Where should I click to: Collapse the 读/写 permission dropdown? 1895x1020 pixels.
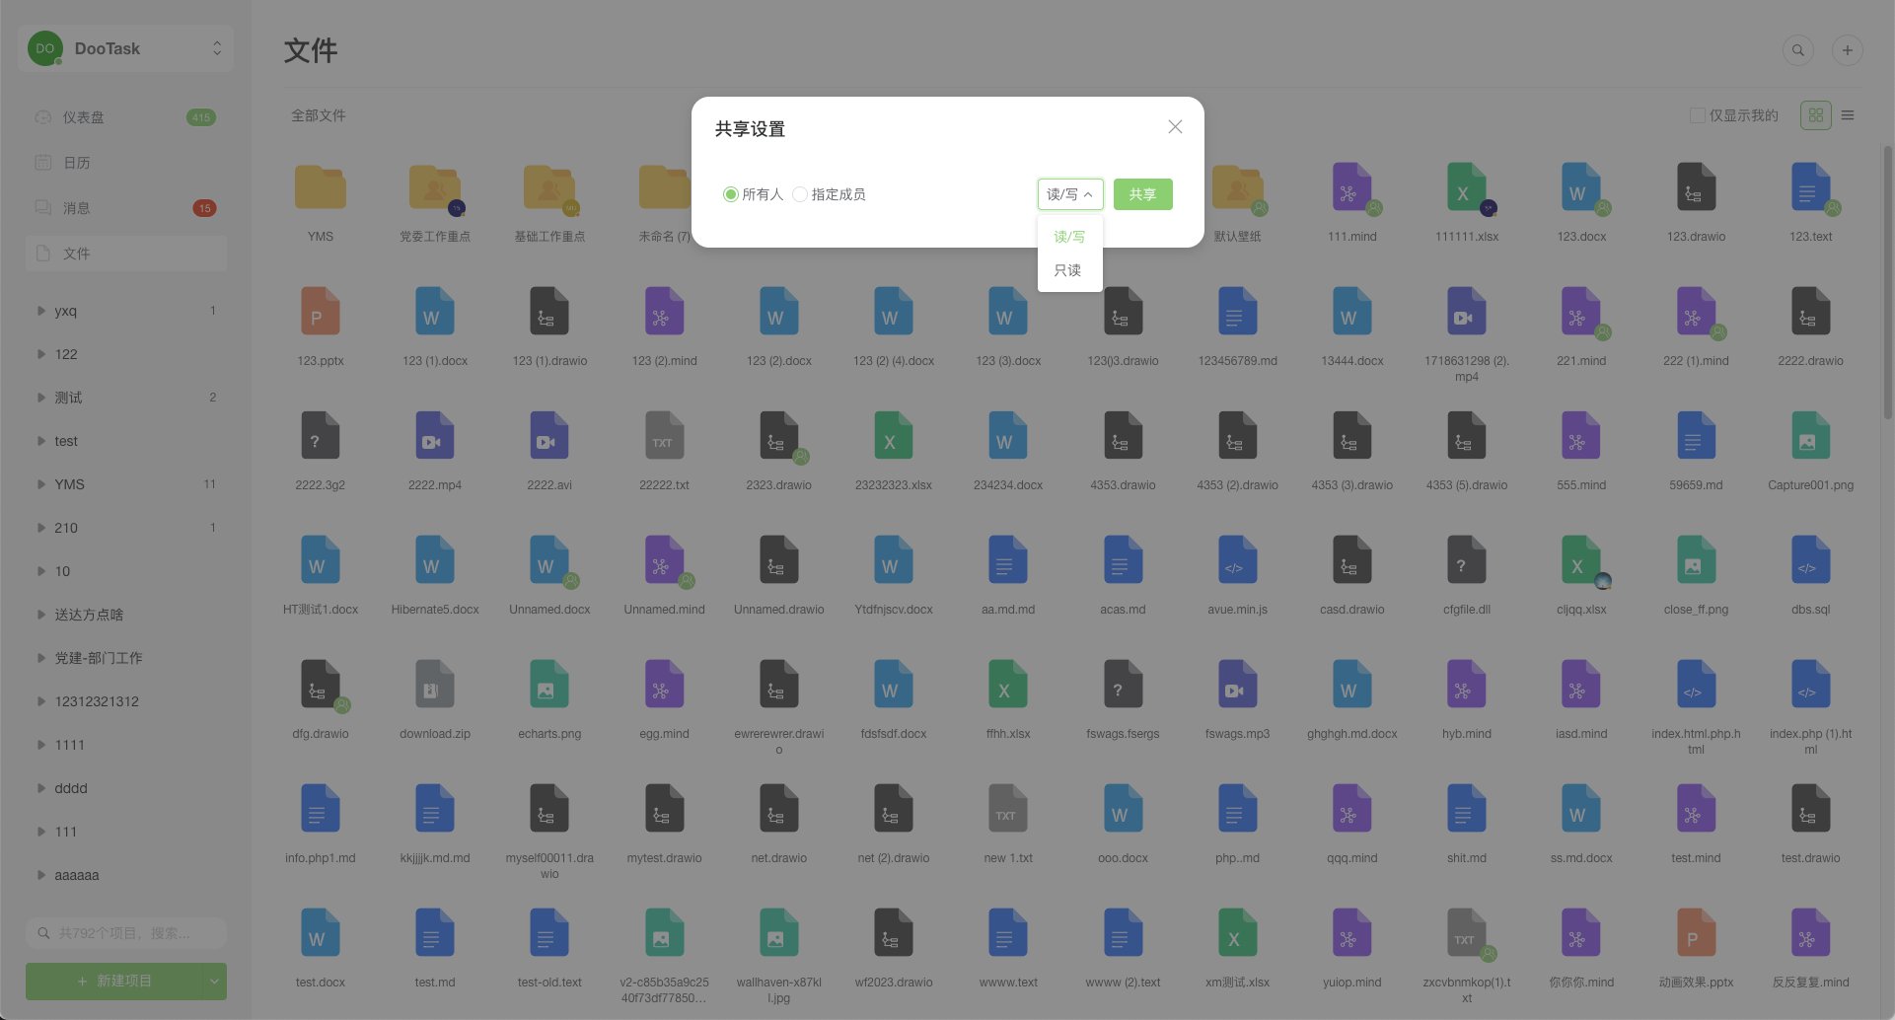[1069, 194]
